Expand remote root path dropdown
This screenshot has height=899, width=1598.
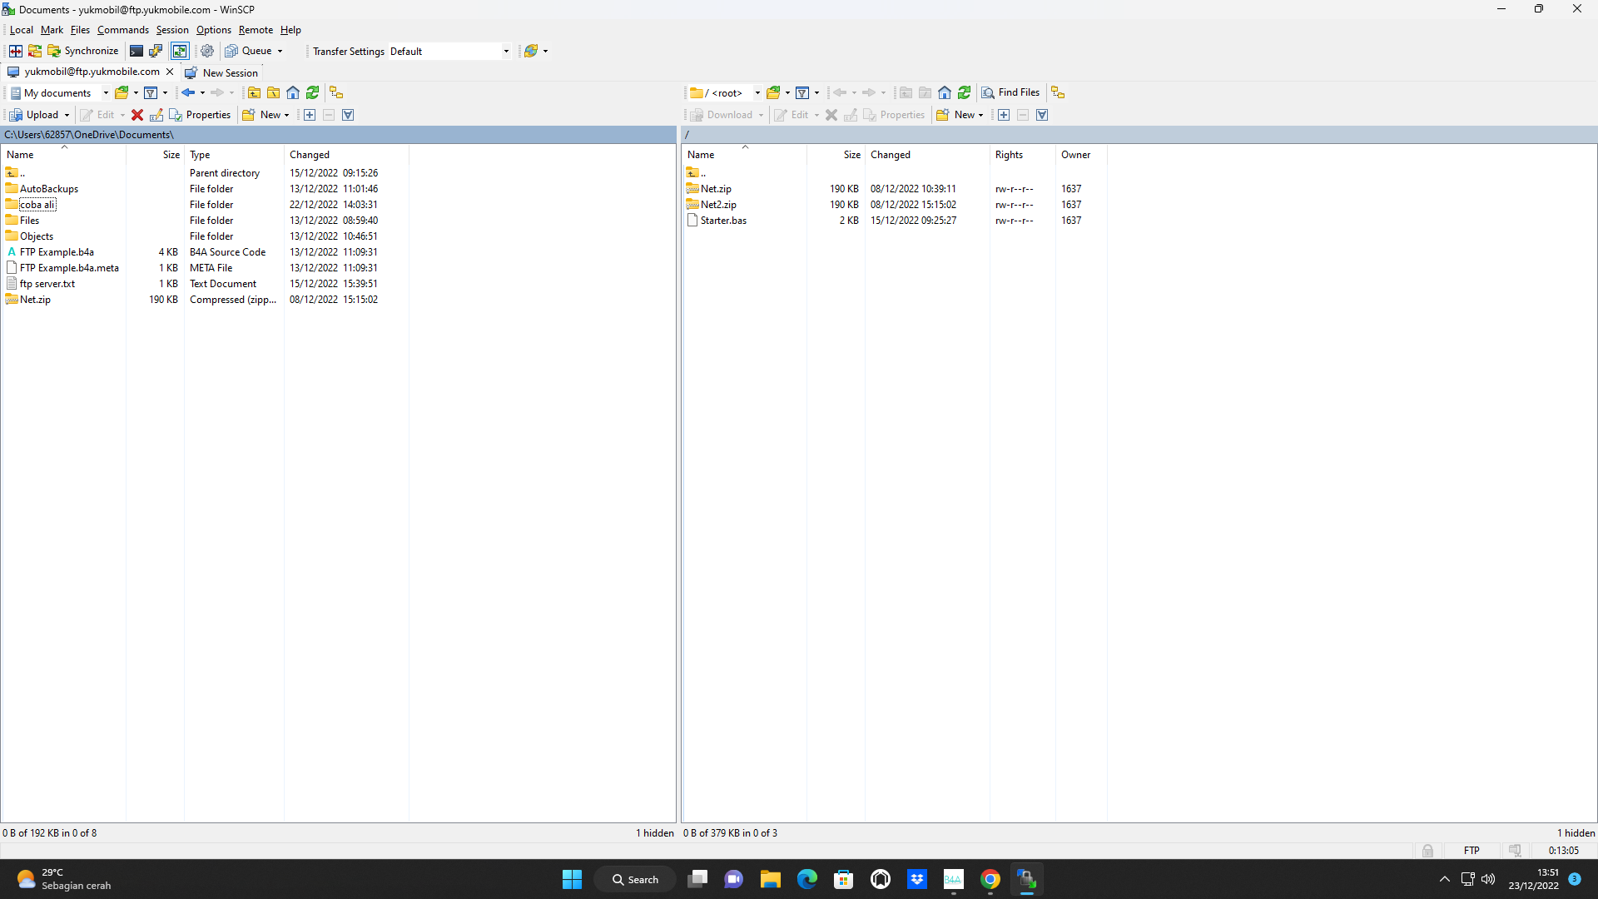click(757, 92)
